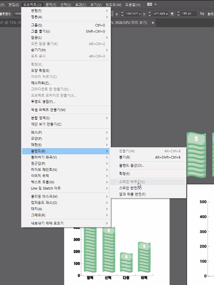Open the 도움말(H) menu

click(133, 5)
